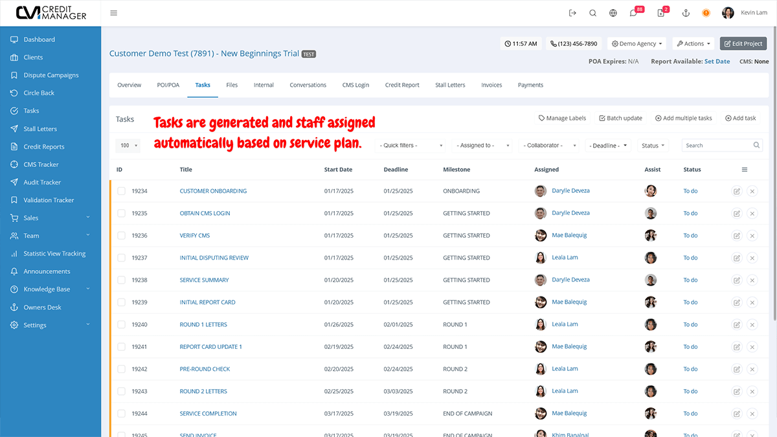
Task: Click the anchor icon in the top bar
Action: (x=685, y=12)
